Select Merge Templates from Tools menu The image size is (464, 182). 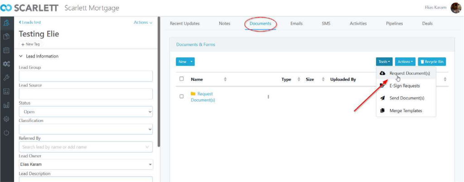(x=406, y=110)
